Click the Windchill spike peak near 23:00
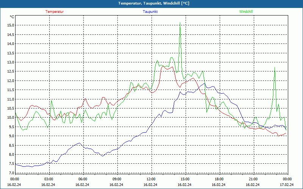This screenshot has width=303, height=189. 275,68
